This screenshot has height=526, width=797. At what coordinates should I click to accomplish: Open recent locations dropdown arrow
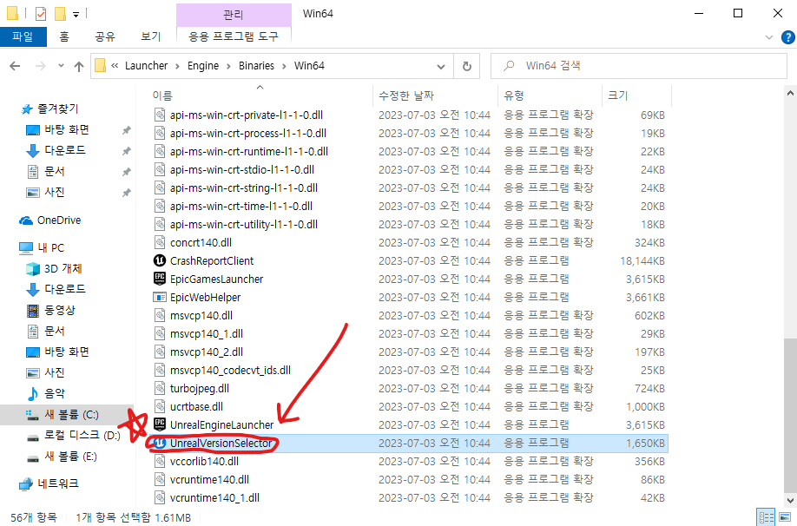tap(61, 66)
